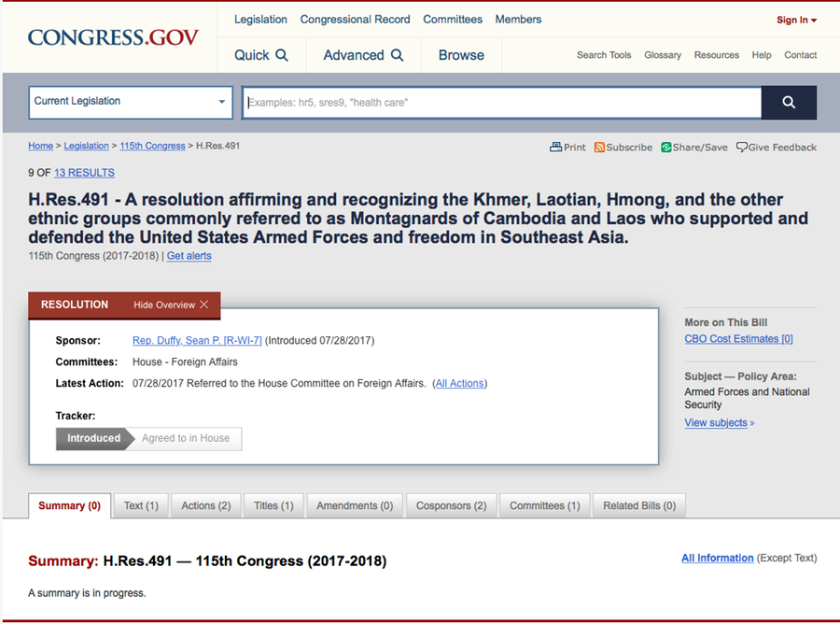Open Quick search with magnifier

[x=260, y=55]
